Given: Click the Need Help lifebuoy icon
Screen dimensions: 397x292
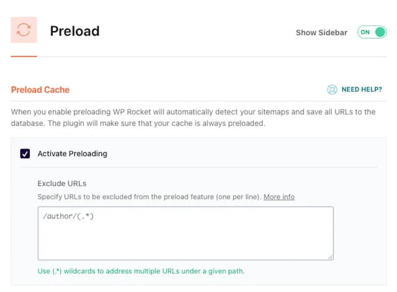Looking at the screenshot, I should [x=332, y=90].
